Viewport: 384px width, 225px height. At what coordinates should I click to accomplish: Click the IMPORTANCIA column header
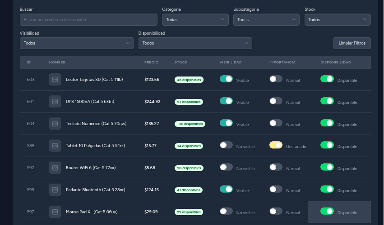click(282, 62)
